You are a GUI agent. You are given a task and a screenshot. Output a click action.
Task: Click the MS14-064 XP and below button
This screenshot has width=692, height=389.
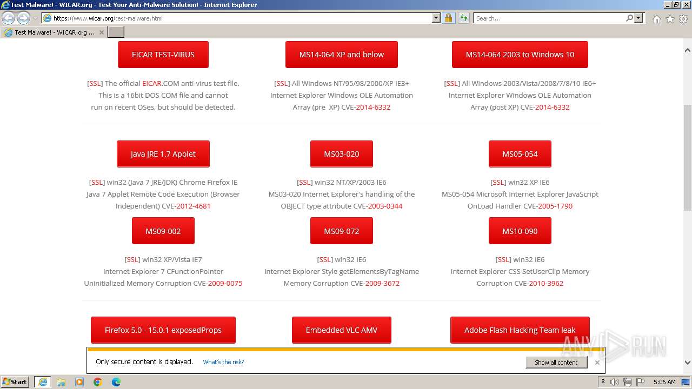(341, 55)
